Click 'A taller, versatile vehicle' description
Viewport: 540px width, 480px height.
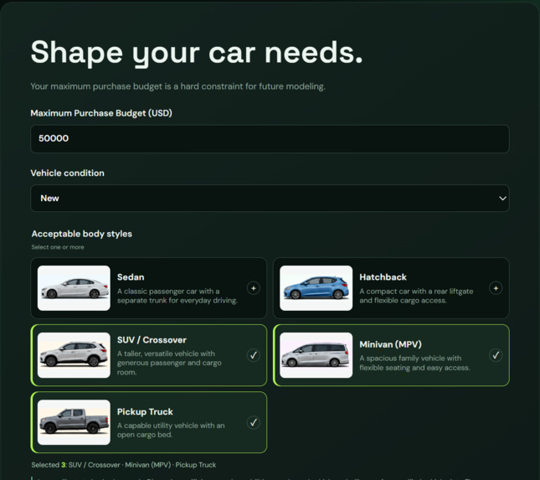point(169,363)
